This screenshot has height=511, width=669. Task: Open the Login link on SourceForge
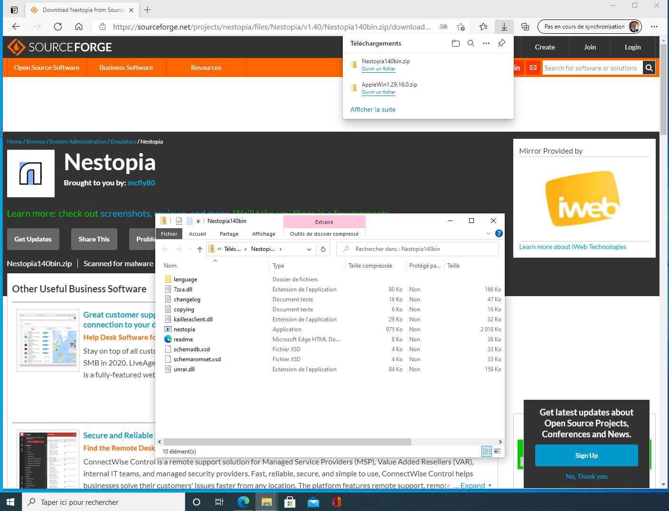coord(632,47)
